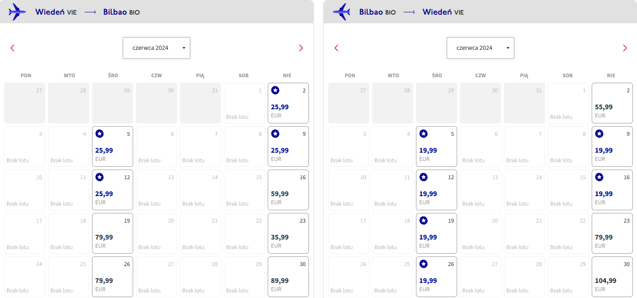Select return June 30 fare 104,99 EUR
The height and width of the screenshot is (298, 637).
612,277
